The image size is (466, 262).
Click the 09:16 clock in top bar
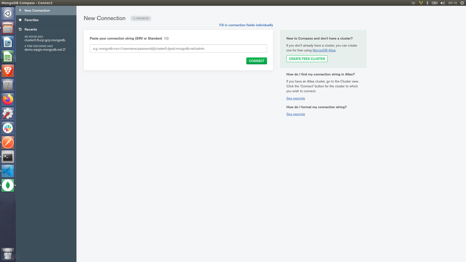(x=452, y=3)
